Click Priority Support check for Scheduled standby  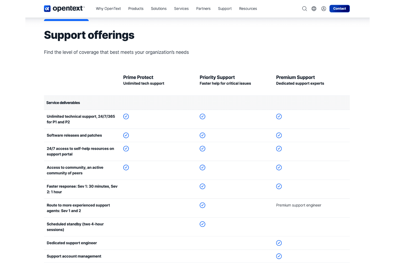tap(203, 224)
